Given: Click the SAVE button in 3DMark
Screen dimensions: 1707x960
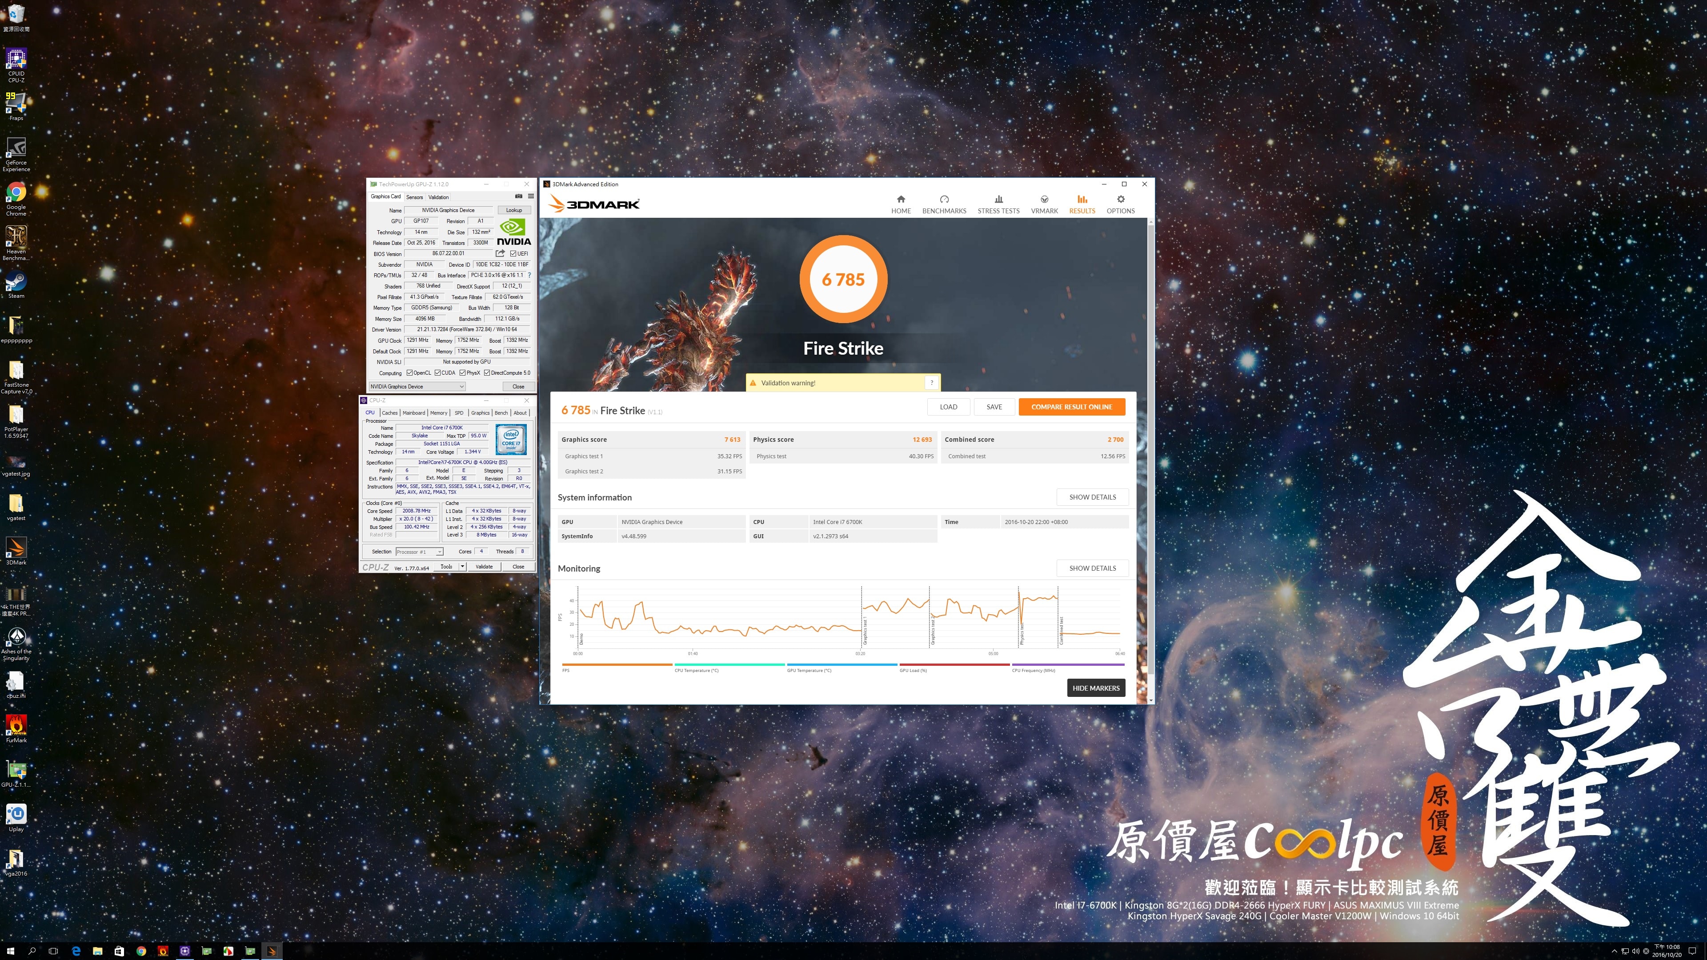Looking at the screenshot, I should 994,407.
